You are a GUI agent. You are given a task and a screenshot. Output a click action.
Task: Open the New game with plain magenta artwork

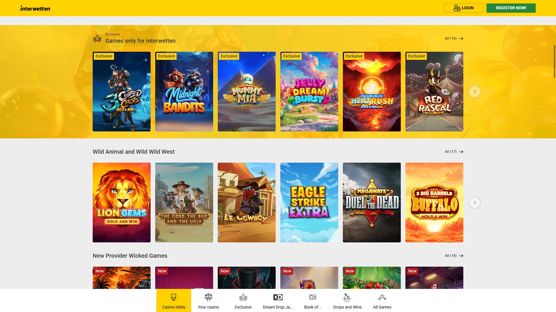pyautogui.click(x=184, y=278)
